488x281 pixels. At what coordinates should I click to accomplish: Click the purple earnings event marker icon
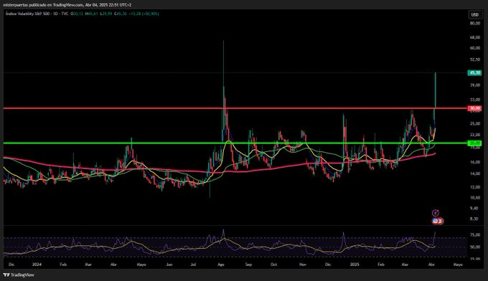(x=436, y=213)
